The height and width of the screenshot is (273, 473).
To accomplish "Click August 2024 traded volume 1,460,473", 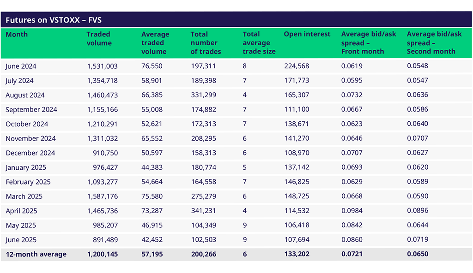I will pos(102,95).
